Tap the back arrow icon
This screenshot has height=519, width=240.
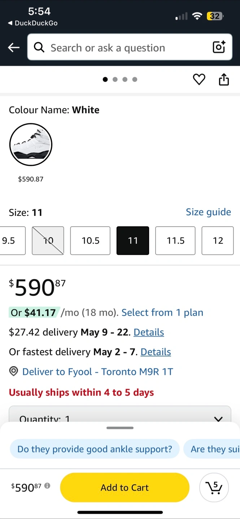14,48
